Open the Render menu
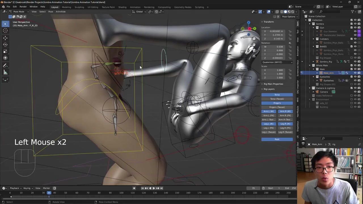Screen dimensions: 363x204 pyautogui.click(x=23, y=7)
